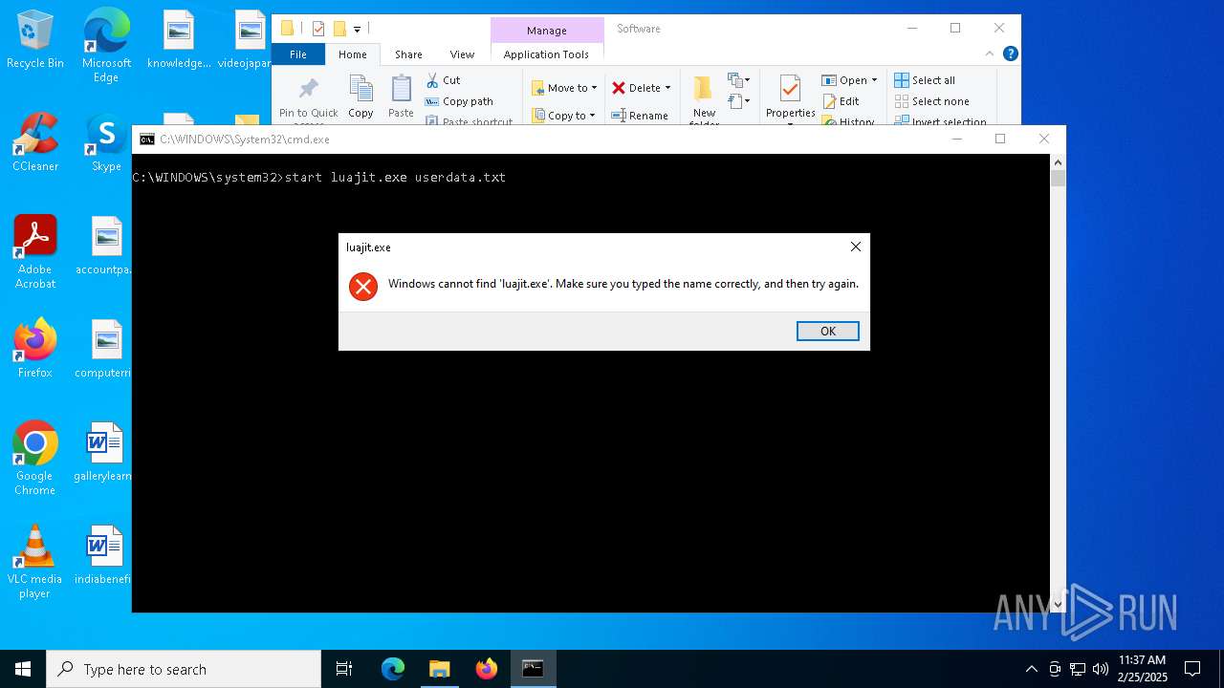Switch to the Home ribbon tab

352,54
